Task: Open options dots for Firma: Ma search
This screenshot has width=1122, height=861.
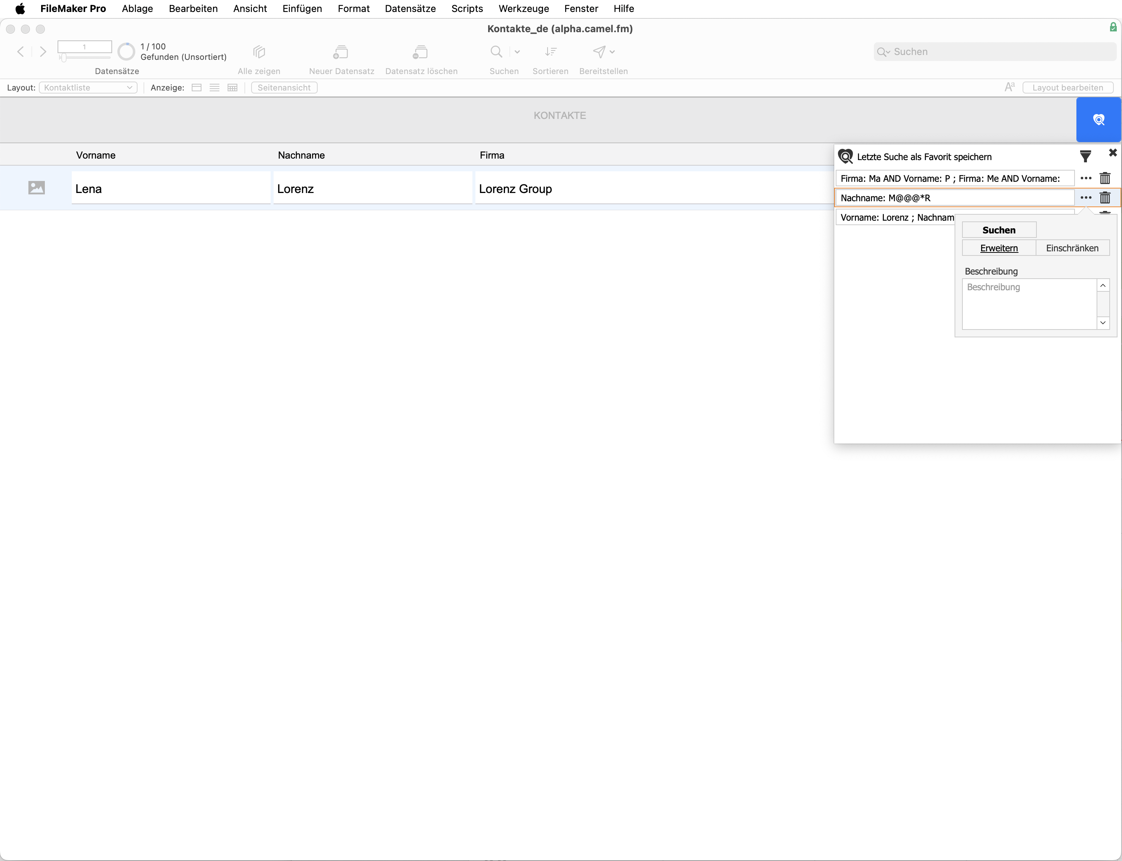Action: click(1086, 178)
